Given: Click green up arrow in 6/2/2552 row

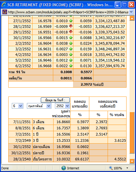Looking at the screenshot, I should (x=71, y=66).
